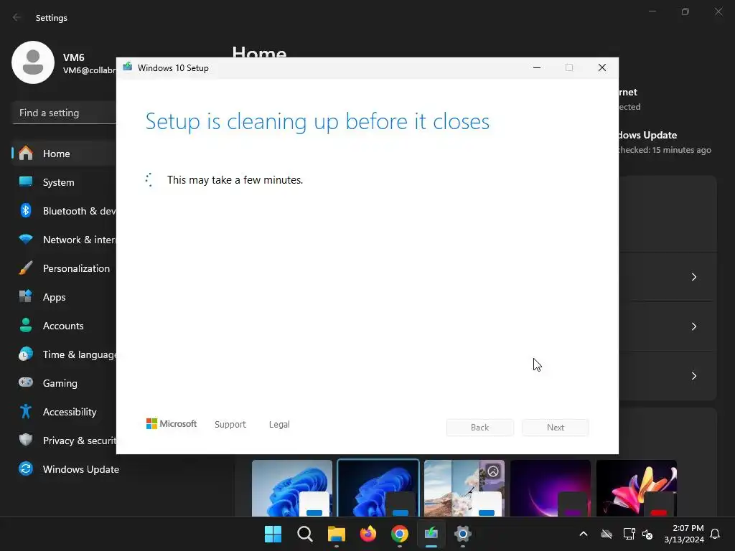The image size is (735, 551).
Task: Open the notification bell
Action: coord(716,534)
